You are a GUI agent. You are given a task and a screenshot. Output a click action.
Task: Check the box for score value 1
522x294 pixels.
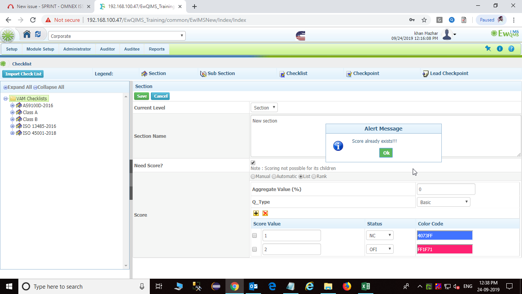point(255,235)
